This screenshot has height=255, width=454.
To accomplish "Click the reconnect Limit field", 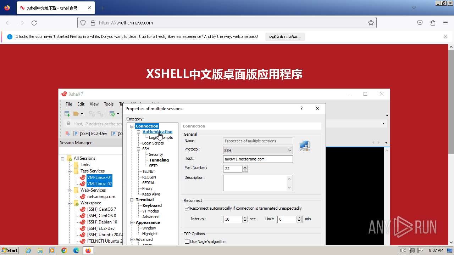I will click(x=287, y=219).
